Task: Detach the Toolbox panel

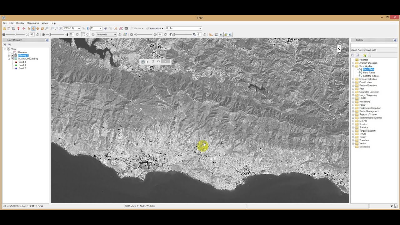Action: click(395, 40)
